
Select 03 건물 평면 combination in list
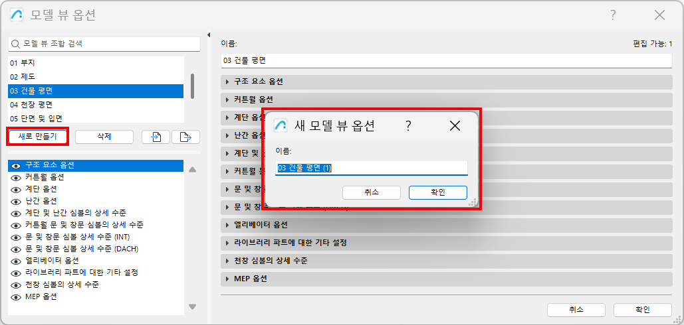pos(96,91)
